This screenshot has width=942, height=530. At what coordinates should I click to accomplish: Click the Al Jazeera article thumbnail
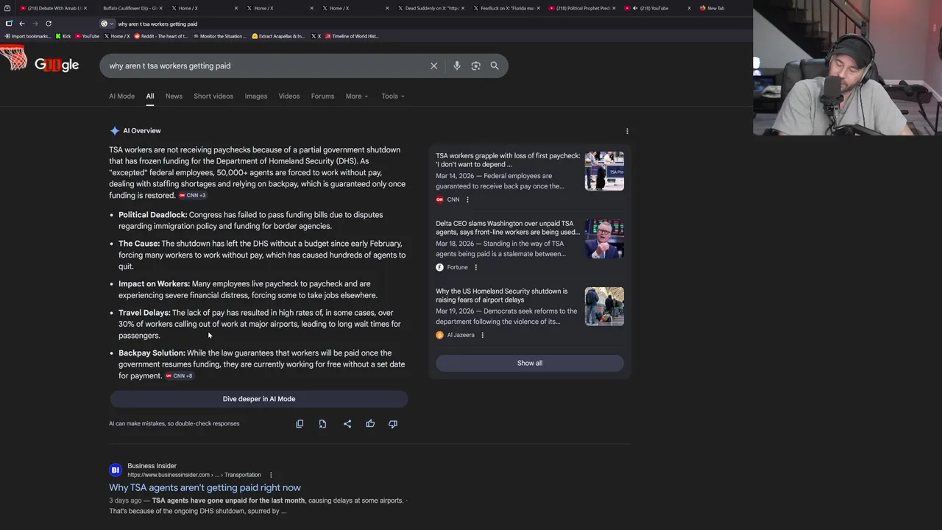(604, 306)
